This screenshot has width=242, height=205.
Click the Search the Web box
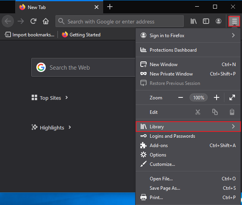click(x=84, y=67)
